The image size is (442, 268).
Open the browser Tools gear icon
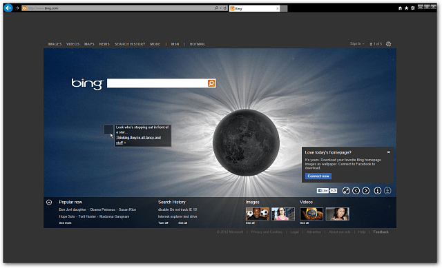[413, 8]
